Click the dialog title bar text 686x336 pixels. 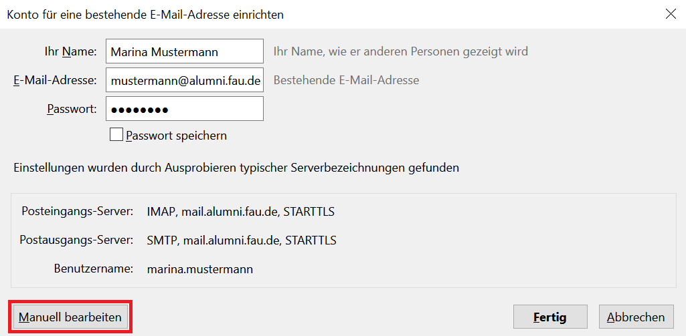coord(145,14)
